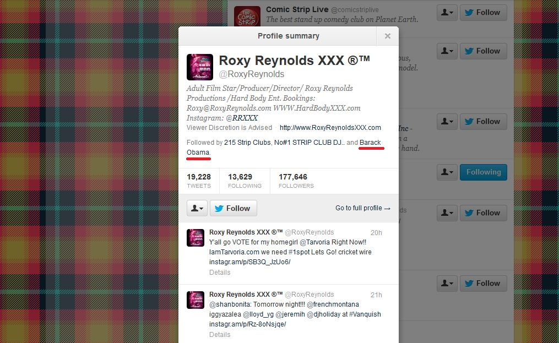Open the 20h tweet timestamp
Image resolution: width=559 pixels, height=343 pixels.
376,233
